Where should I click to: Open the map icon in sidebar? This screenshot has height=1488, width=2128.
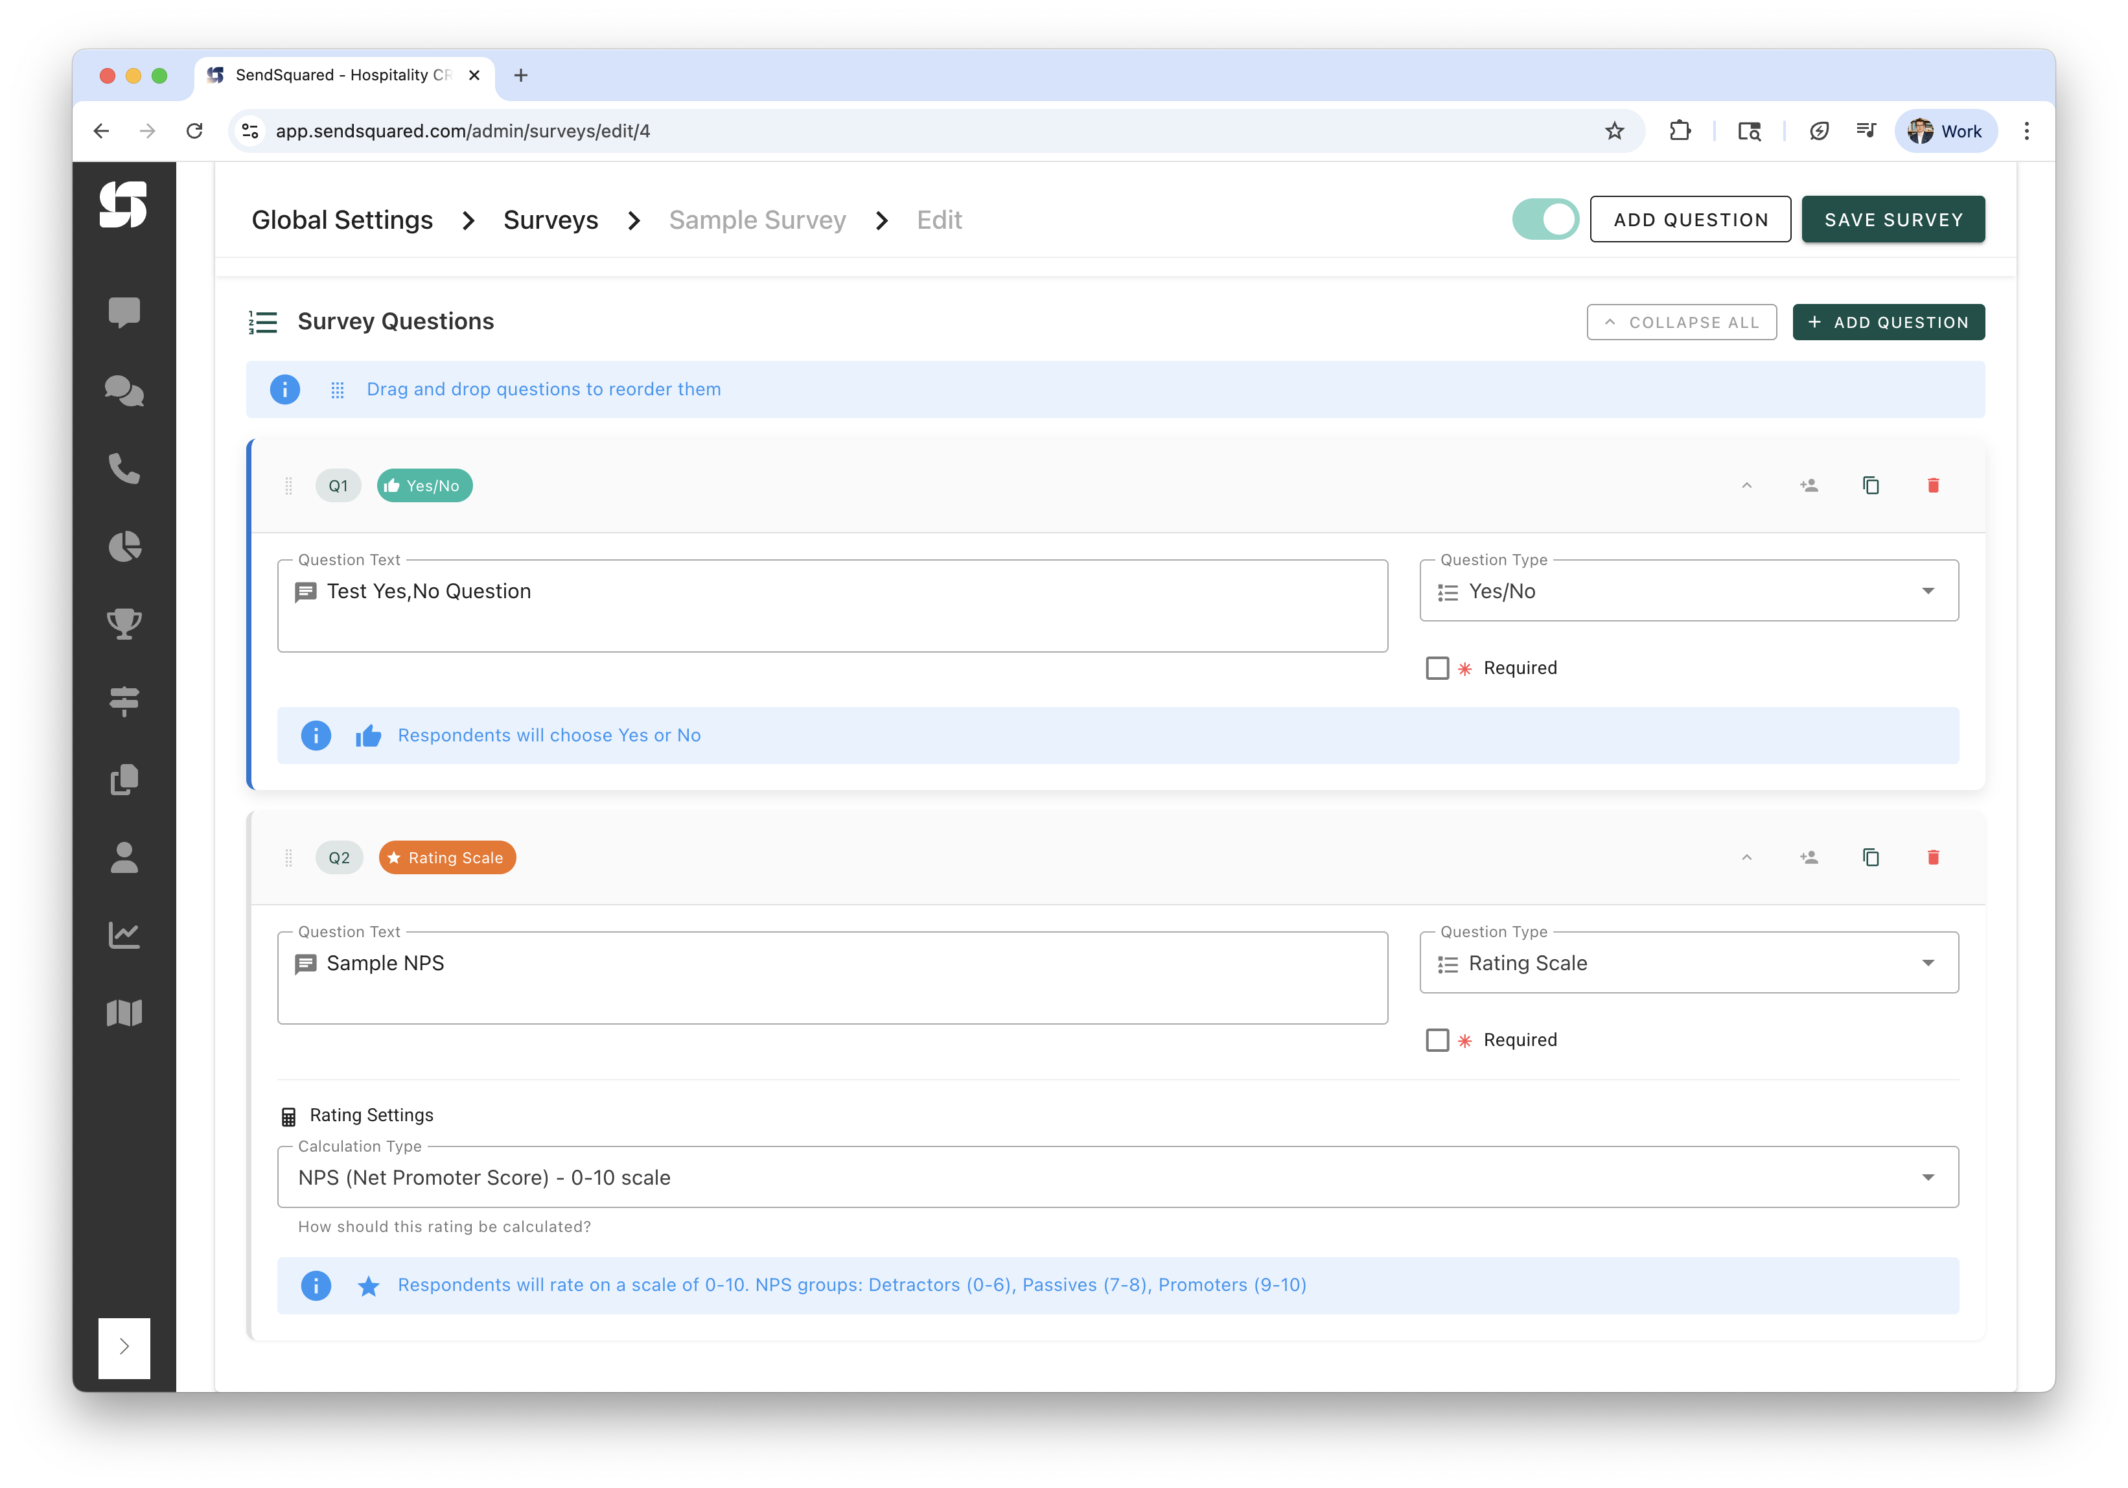click(124, 1012)
